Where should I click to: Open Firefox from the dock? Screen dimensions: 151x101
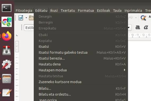[7, 36]
